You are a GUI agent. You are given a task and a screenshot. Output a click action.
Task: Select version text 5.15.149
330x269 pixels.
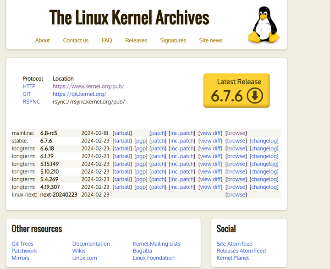pos(49,164)
